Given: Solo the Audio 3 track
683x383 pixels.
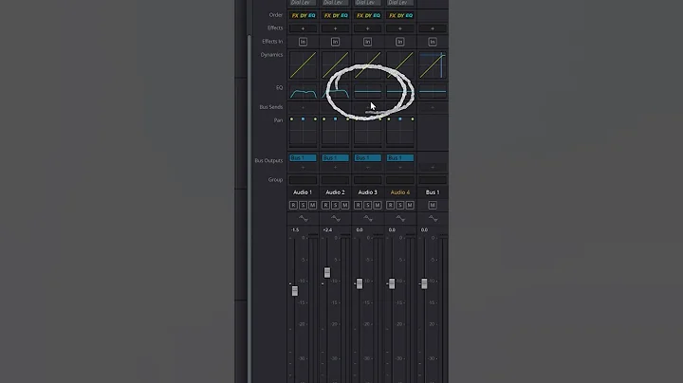Looking at the screenshot, I should tap(368, 205).
